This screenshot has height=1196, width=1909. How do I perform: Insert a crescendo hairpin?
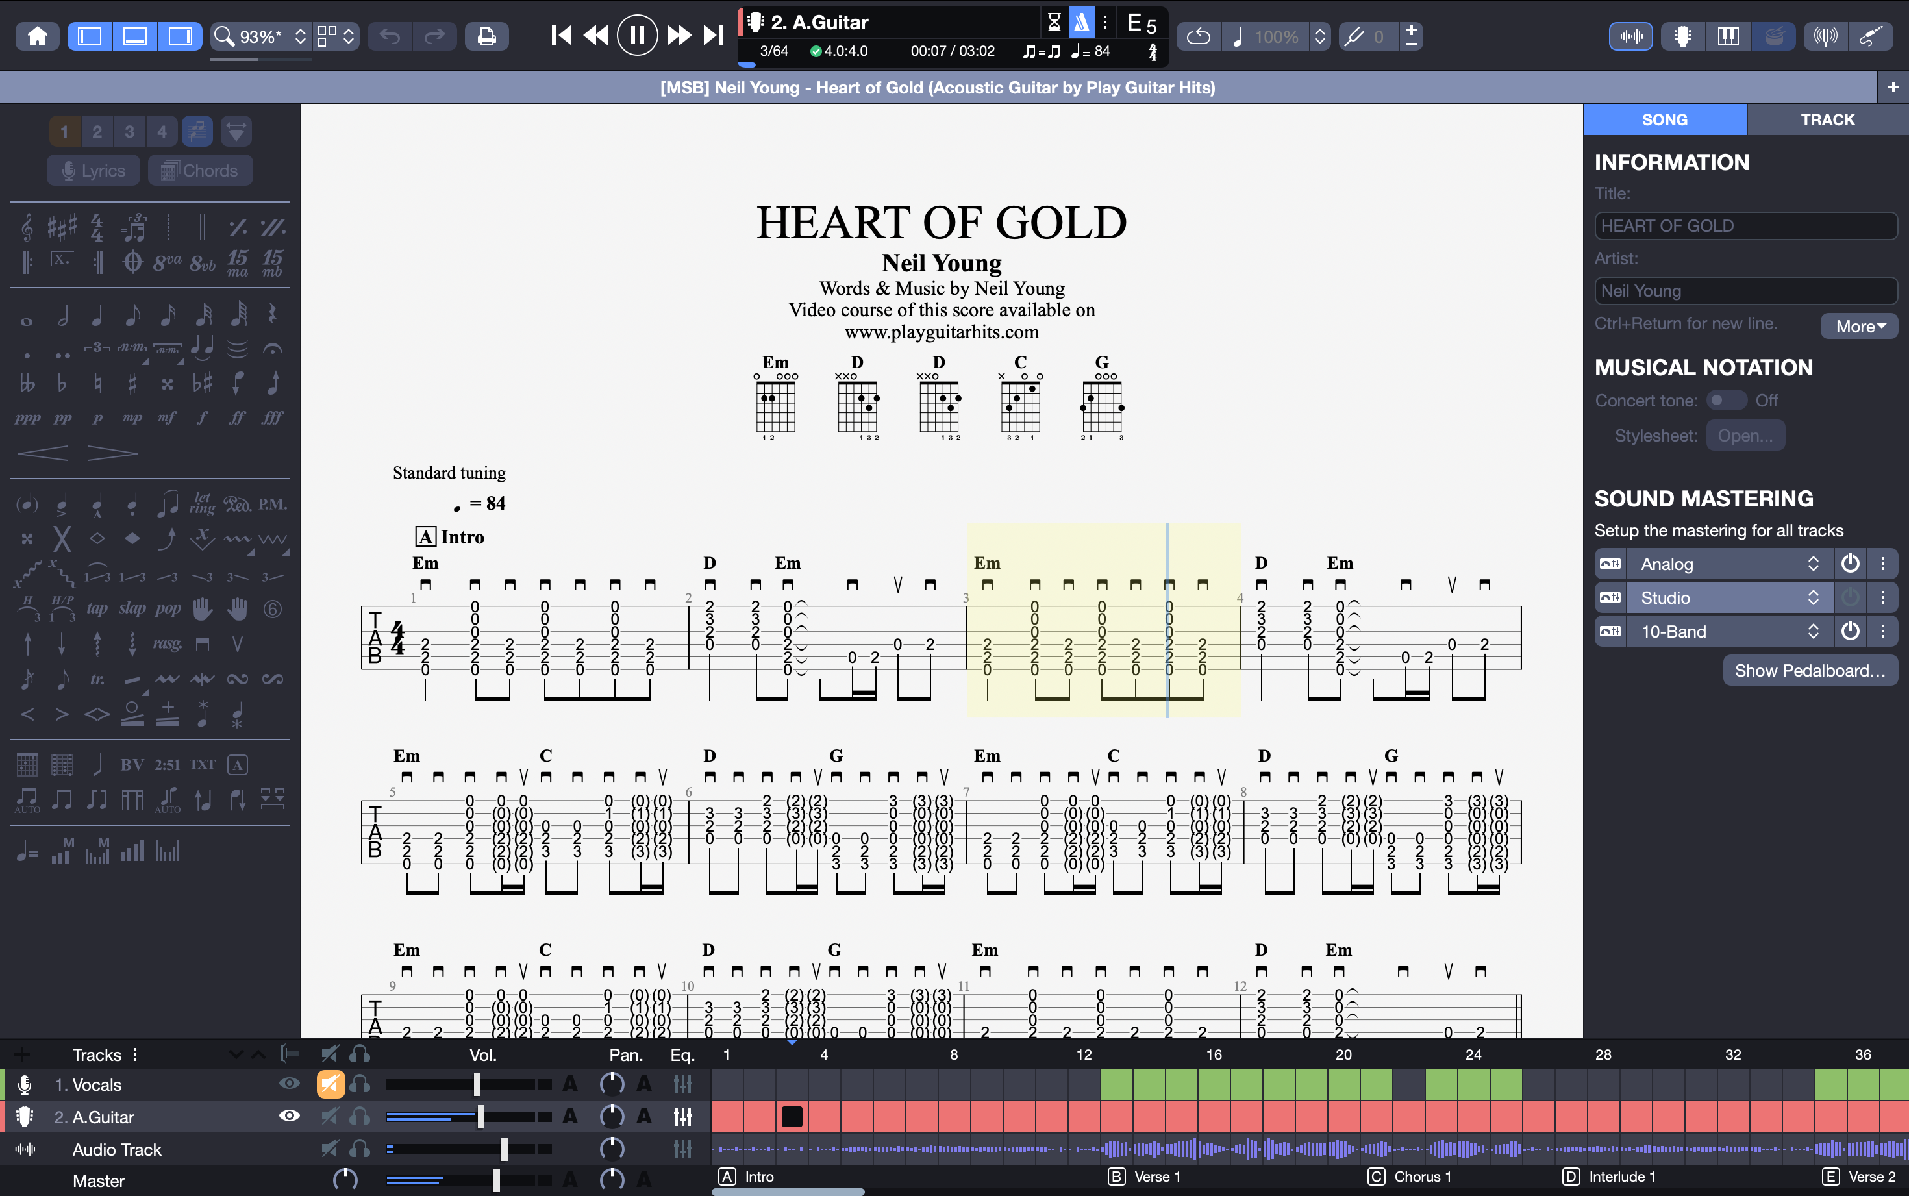43,453
